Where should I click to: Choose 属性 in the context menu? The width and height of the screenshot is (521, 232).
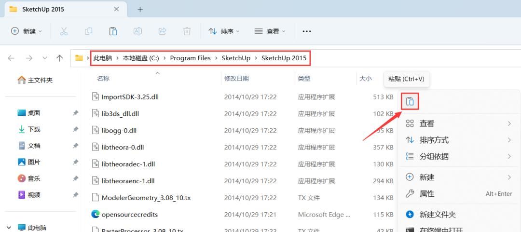click(x=459, y=193)
